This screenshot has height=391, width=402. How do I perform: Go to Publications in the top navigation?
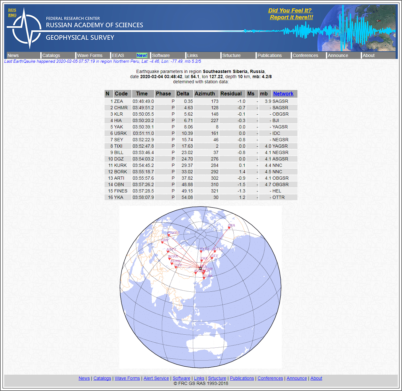[x=270, y=55]
